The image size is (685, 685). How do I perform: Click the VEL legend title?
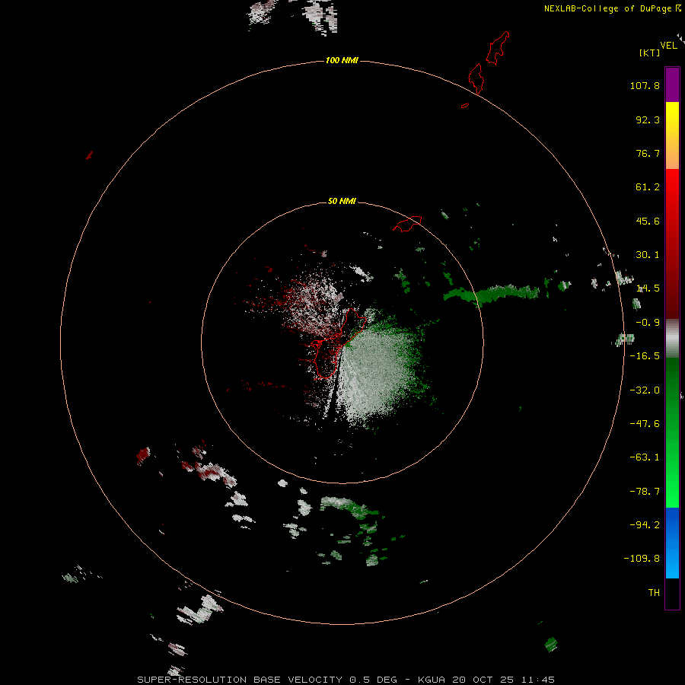669,46
